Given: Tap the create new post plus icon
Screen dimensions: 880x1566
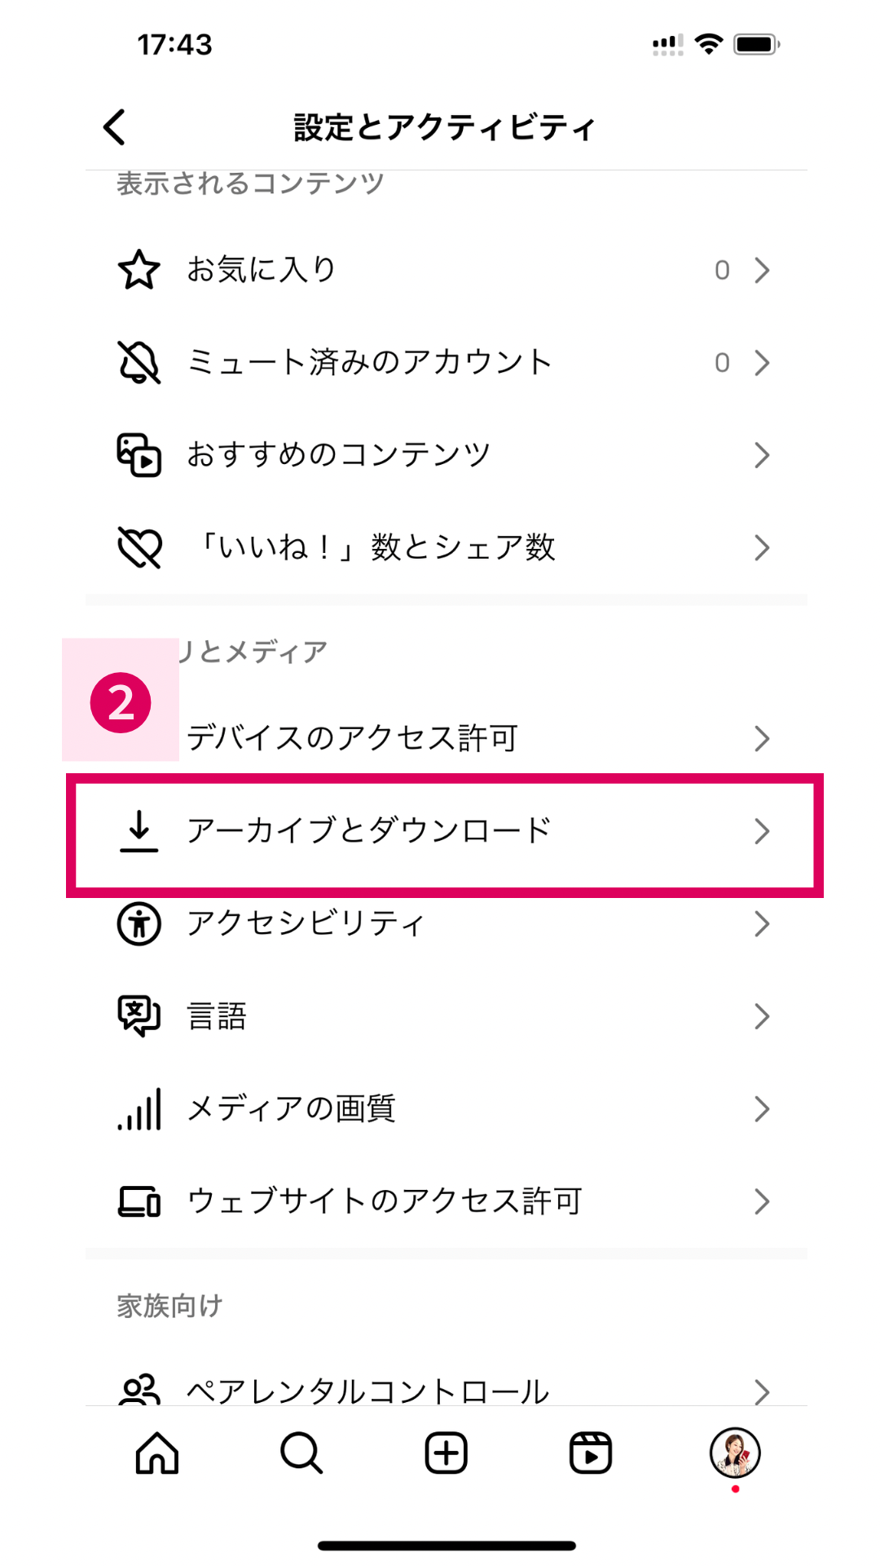Looking at the screenshot, I should coord(447,1453).
